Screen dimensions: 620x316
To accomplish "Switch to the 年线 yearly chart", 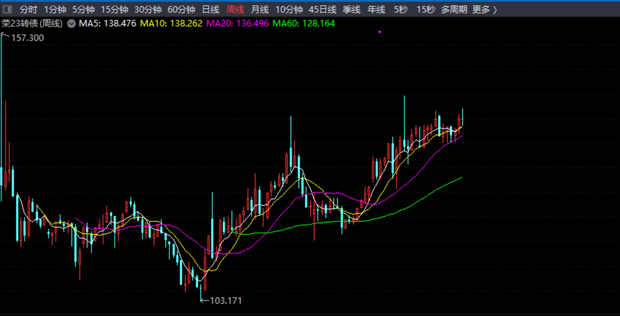I will click(x=377, y=10).
